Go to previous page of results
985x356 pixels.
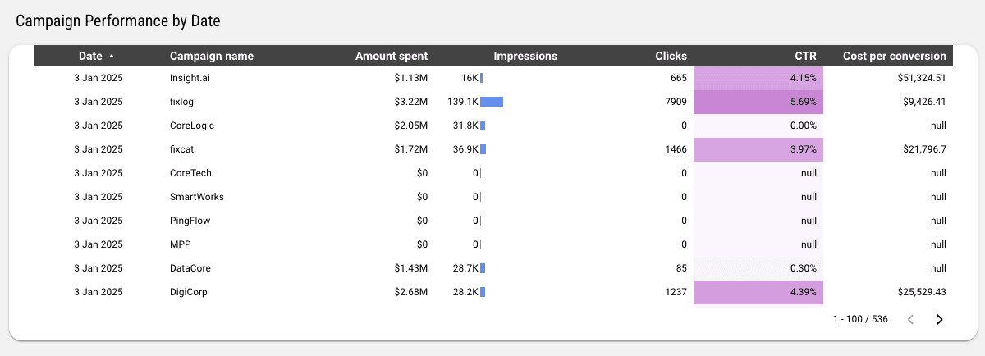tap(910, 320)
